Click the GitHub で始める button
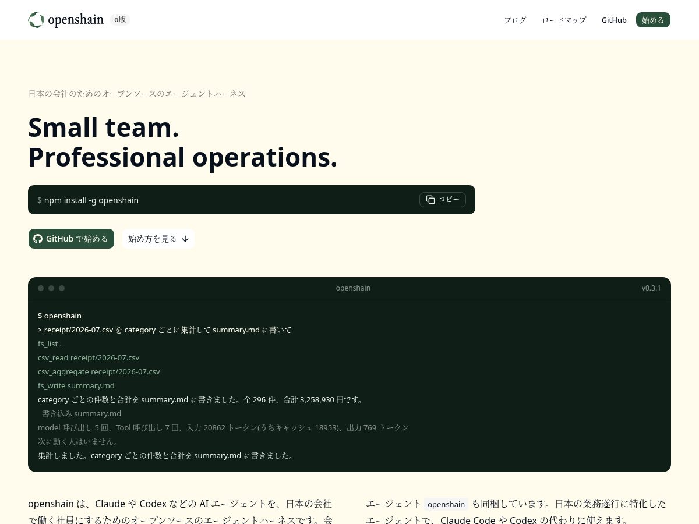 click(71, 239)
